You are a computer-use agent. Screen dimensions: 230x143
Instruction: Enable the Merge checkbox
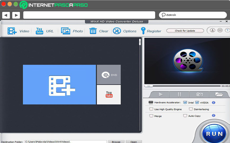click(x=151, y=116)
